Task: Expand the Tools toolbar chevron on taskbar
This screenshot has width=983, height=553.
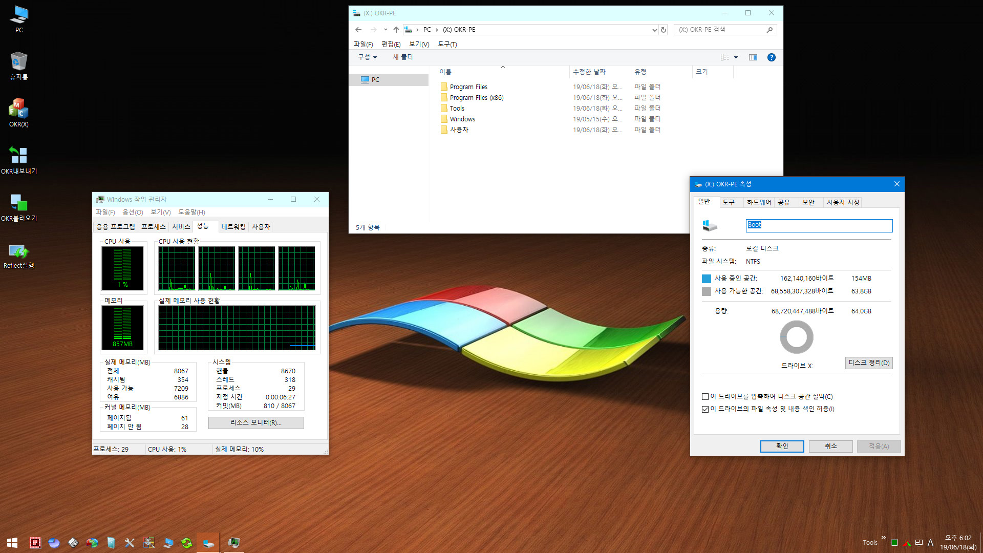Action: pyautogui.click(x=884, y=537)
